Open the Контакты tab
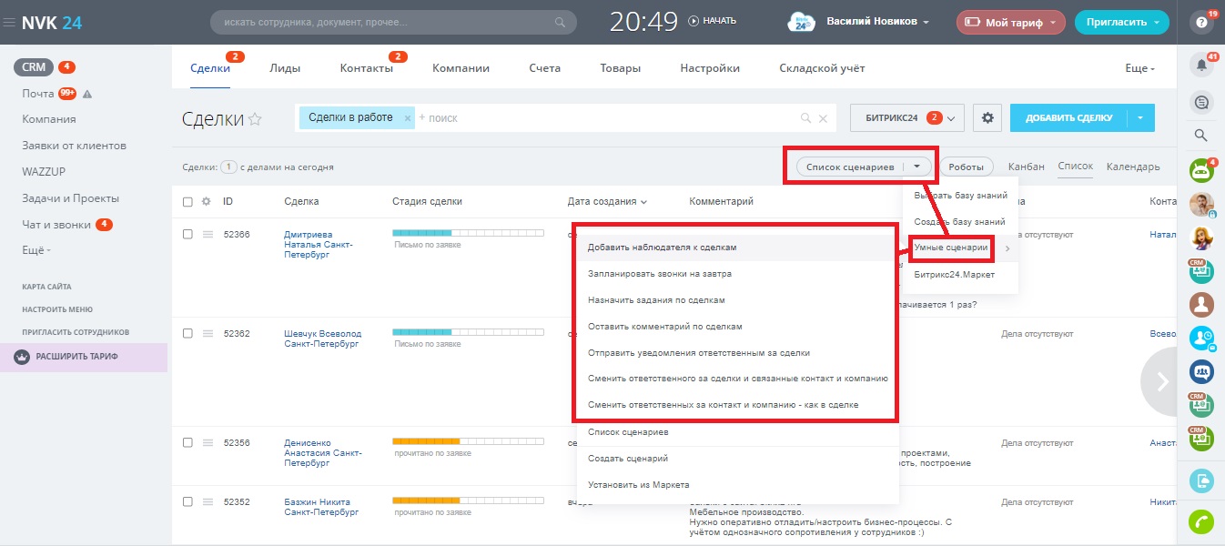Screen dimensions: 1225x546 coord(366,68)
